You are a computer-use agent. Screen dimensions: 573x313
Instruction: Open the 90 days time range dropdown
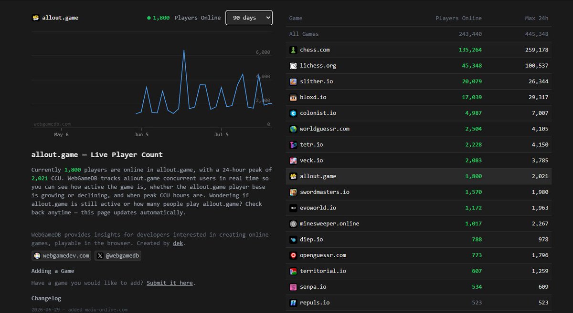(x=249, y=18)
